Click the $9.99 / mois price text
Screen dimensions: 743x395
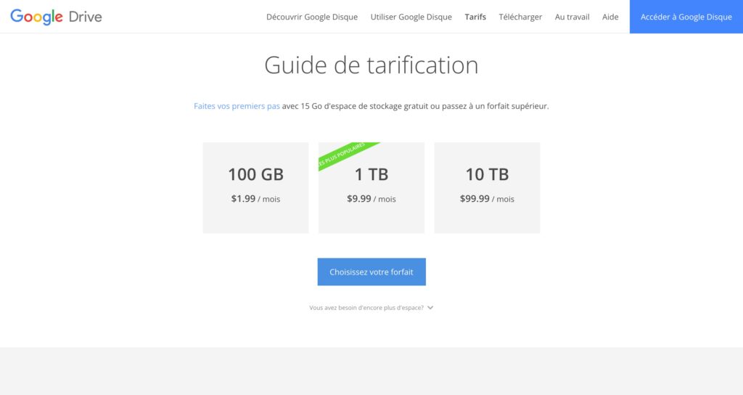click(x=371, y=199)
